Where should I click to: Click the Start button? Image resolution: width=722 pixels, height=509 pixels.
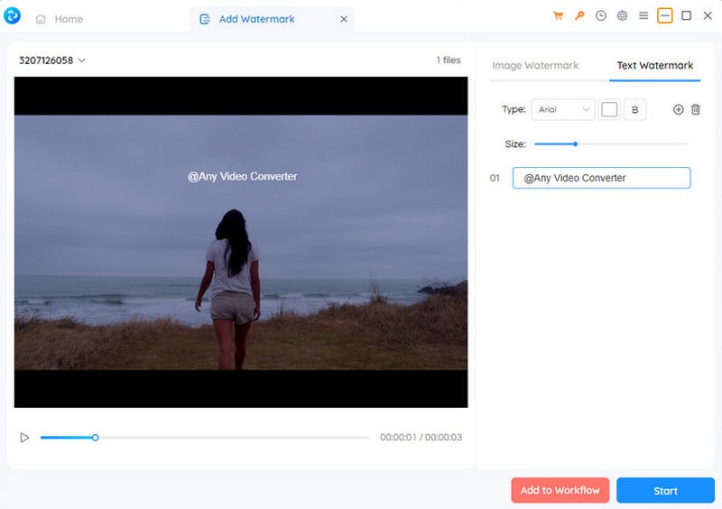[x=665, y=491]
